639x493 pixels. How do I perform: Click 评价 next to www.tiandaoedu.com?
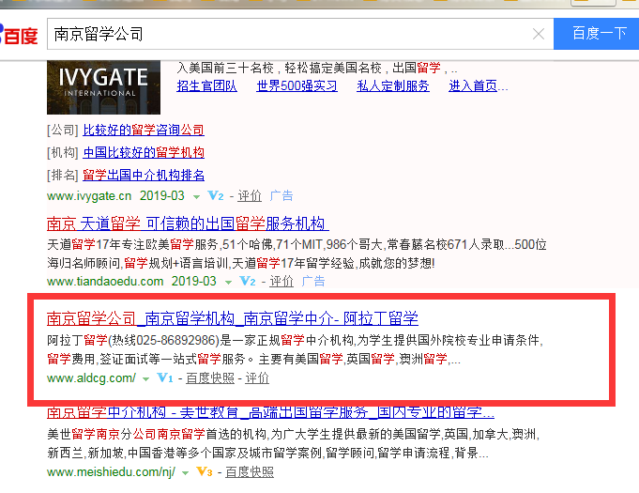(x=281, y=281)
